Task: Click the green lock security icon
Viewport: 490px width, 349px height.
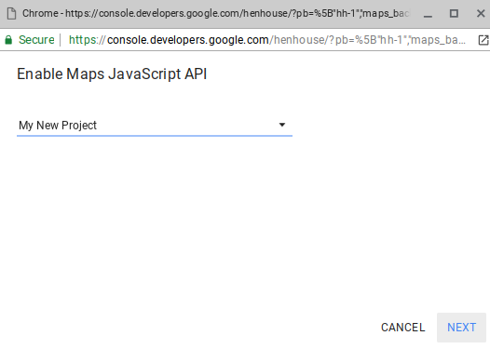Action: (x=8, y=40)
